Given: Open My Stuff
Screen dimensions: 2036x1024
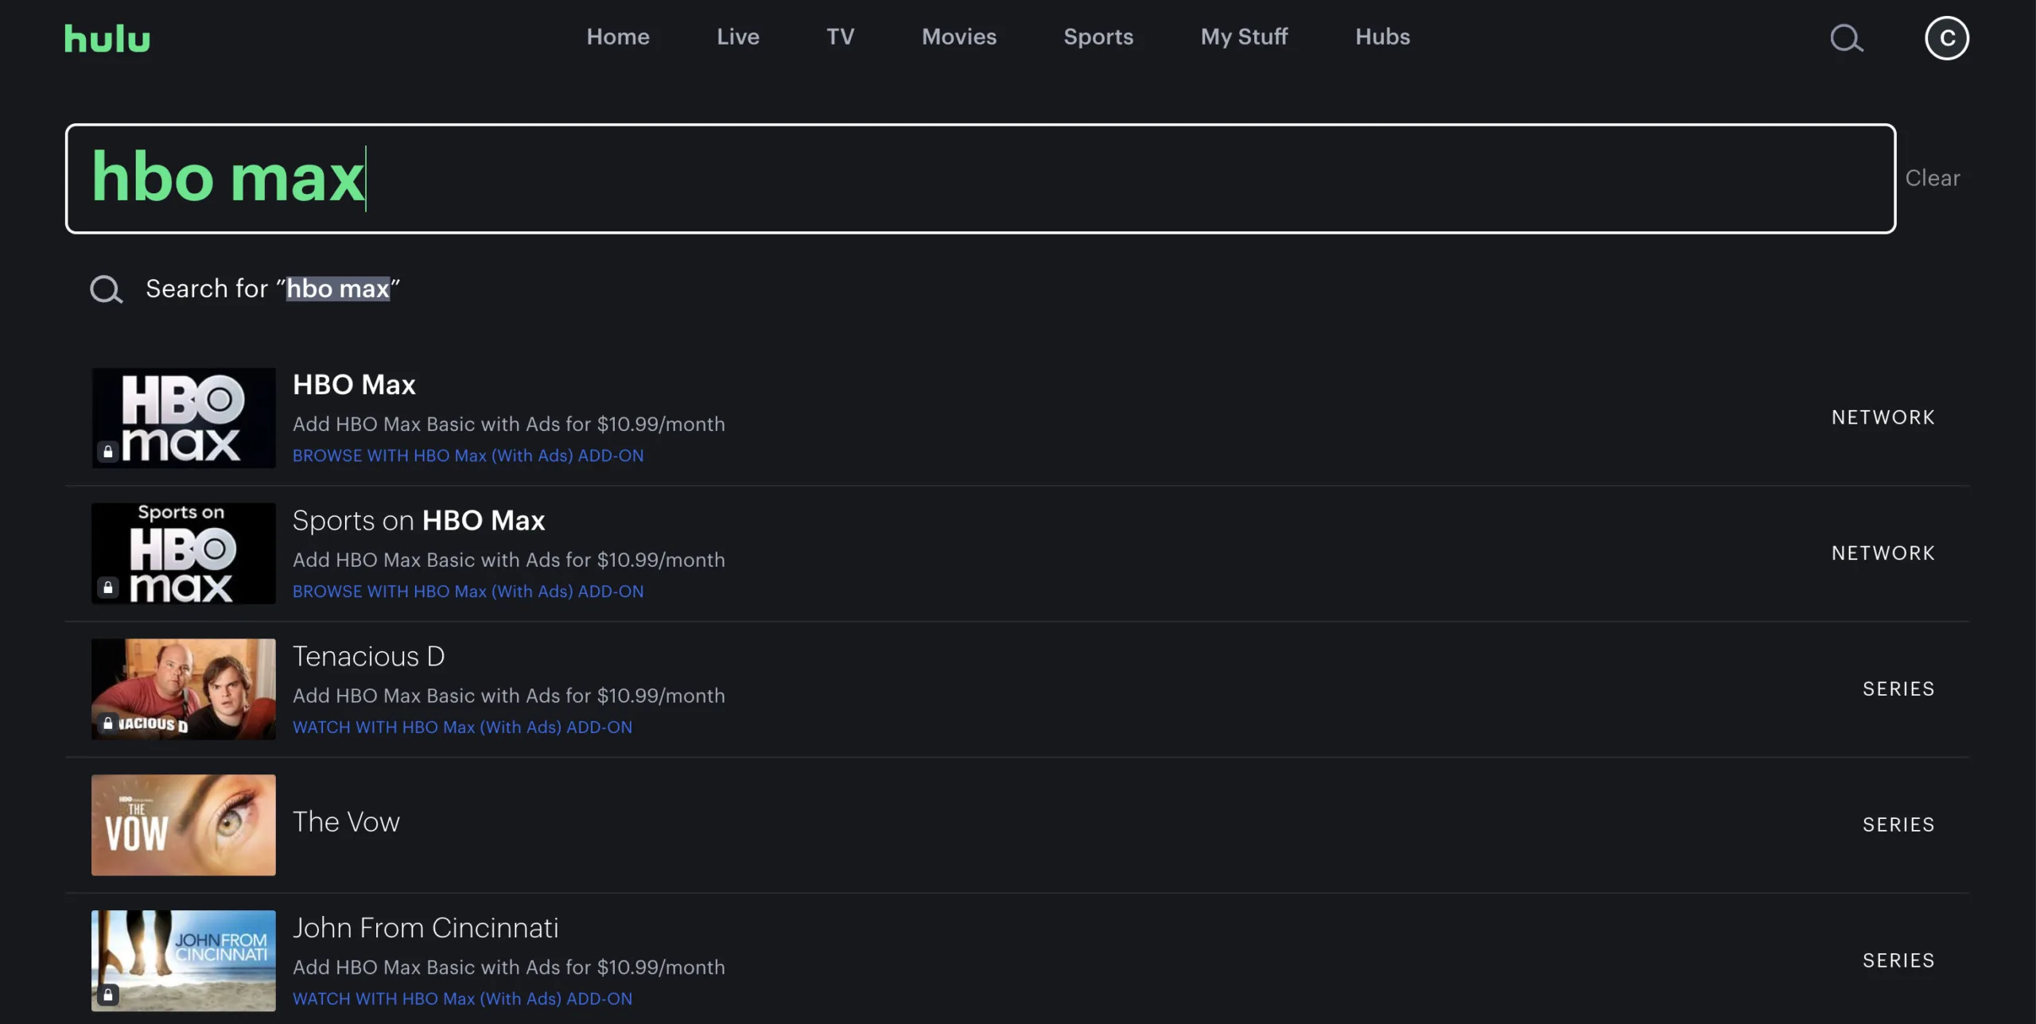Looking at the screenshot, I should point(1245,37).
